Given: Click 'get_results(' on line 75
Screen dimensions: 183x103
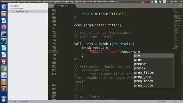Looking at the screenshot, I should tap(123, 44).
